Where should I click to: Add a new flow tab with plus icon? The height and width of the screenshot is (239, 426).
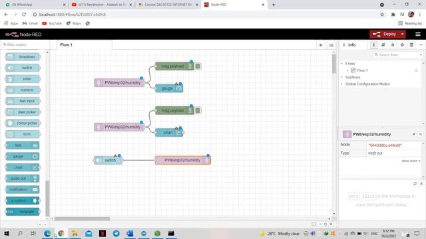tap(321, 45)
